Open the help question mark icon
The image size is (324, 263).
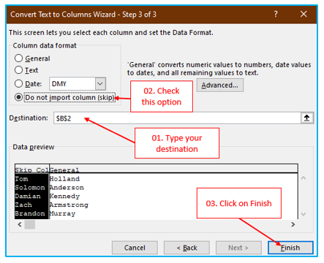coord(276,14)
